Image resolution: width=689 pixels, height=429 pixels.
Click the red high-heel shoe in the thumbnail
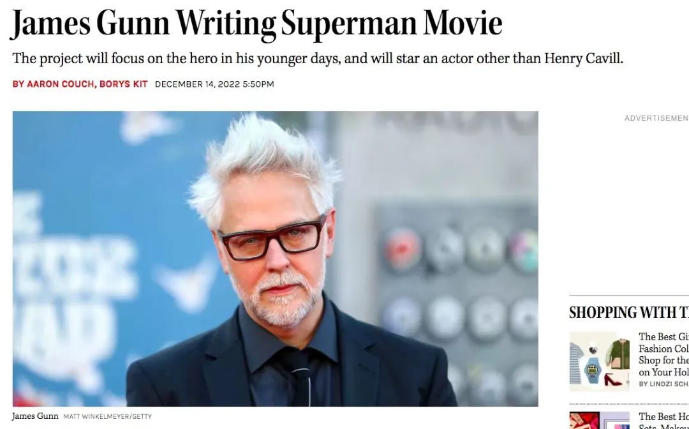click(x=612, y=379)
